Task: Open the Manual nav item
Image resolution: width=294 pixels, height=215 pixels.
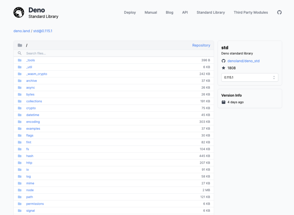Action: pyautogui.click(x=151, y=12)
